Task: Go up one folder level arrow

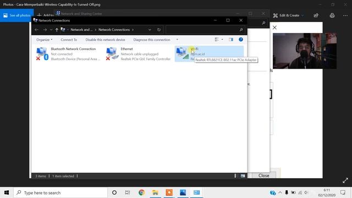Action: coord(57,30)
